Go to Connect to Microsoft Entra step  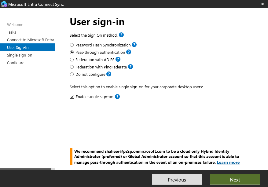(30, 40)
